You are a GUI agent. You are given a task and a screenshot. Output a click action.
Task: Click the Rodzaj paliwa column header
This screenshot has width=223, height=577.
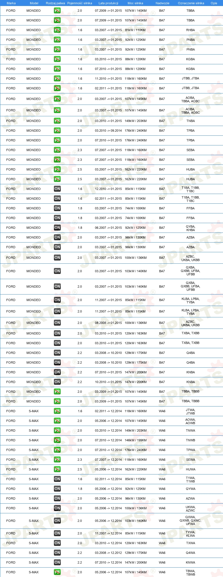(55, 3)
